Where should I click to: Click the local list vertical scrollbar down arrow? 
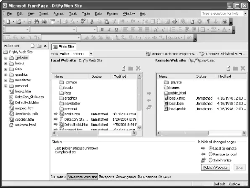pyautogui.click(x=139, y=128)
